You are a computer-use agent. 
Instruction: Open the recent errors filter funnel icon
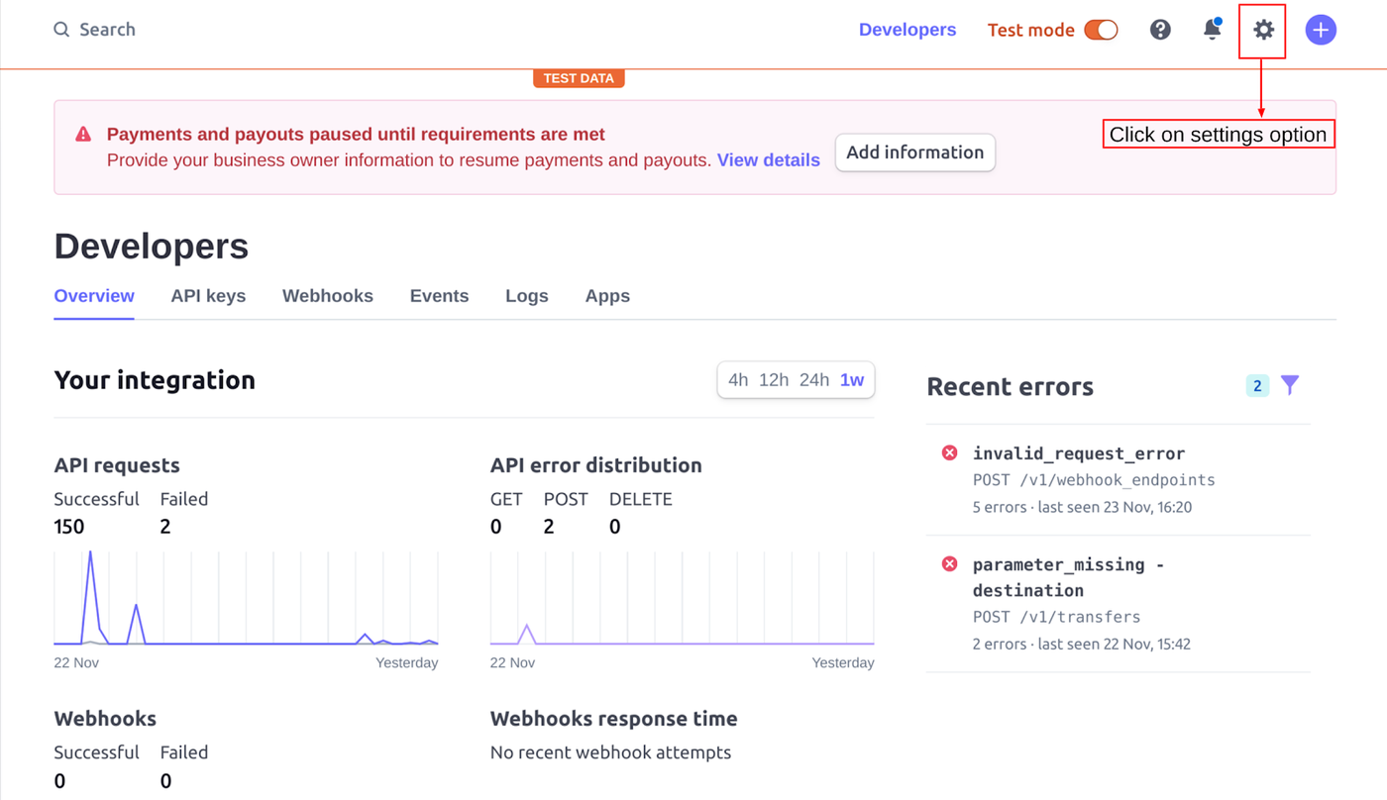[x=1290, y=385]
